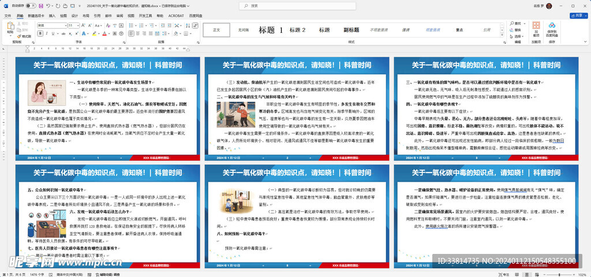Screen dimensions: 591x277
Task: Apply yellow text highlight color
Action: pos(94,33)
